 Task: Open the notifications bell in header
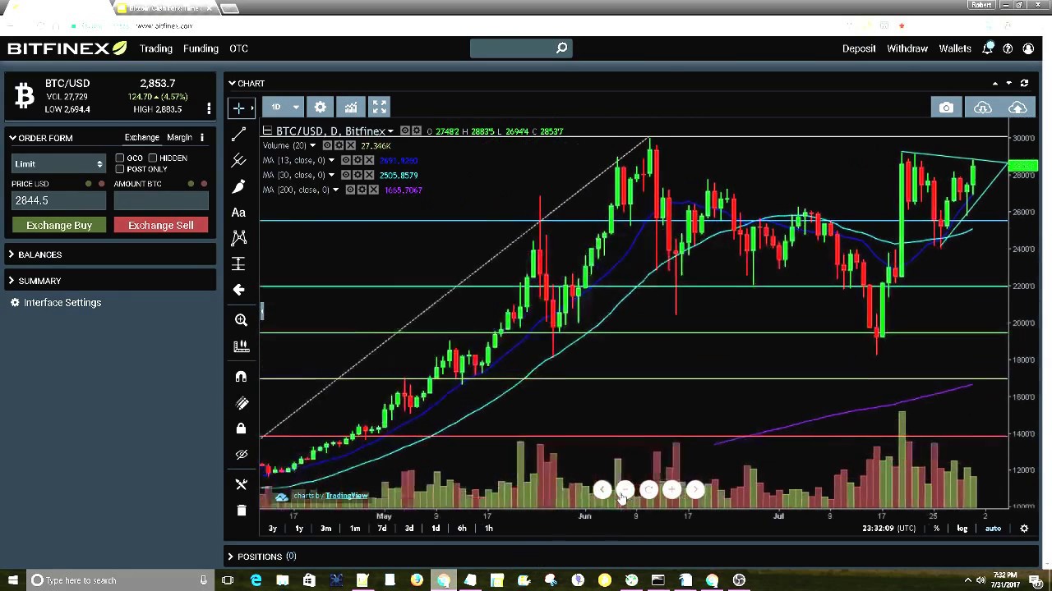pyautogui.click(x=988, y=48)
